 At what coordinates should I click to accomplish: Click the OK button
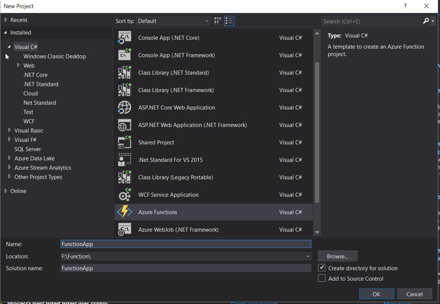[376, 294]
